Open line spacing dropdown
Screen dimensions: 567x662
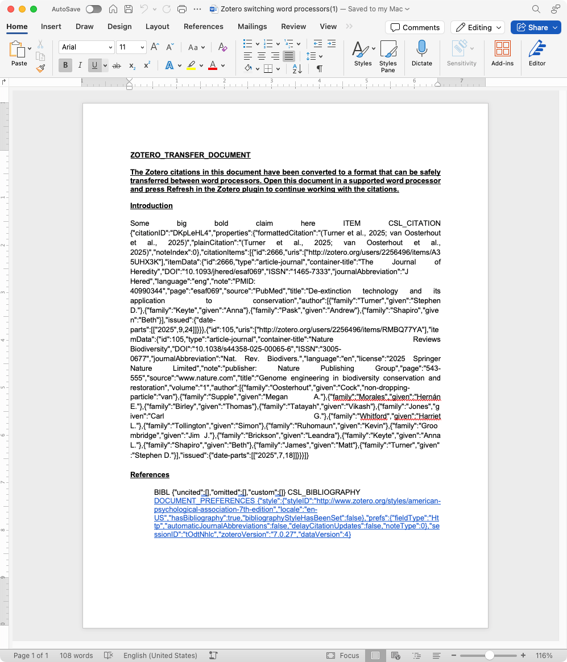click(314, 56)
